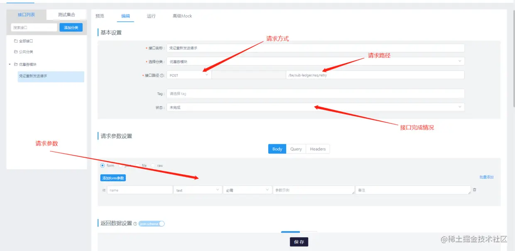Click the 添加form参数 button
The width and height of the screenshot is (515, 251).
(x=113, y=178)
